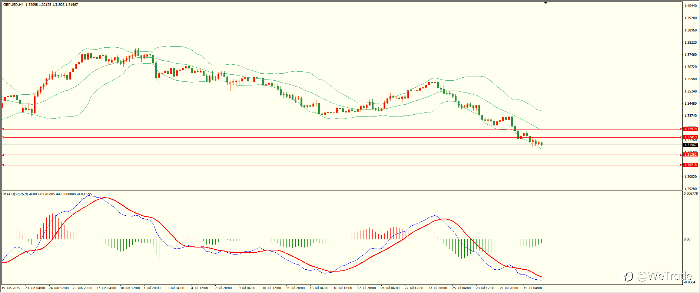Select the 1.31362 red price tag
Image resolution: width=700 pixels, height=293 pixels.
pyautogui.click(x=691, y=155)
